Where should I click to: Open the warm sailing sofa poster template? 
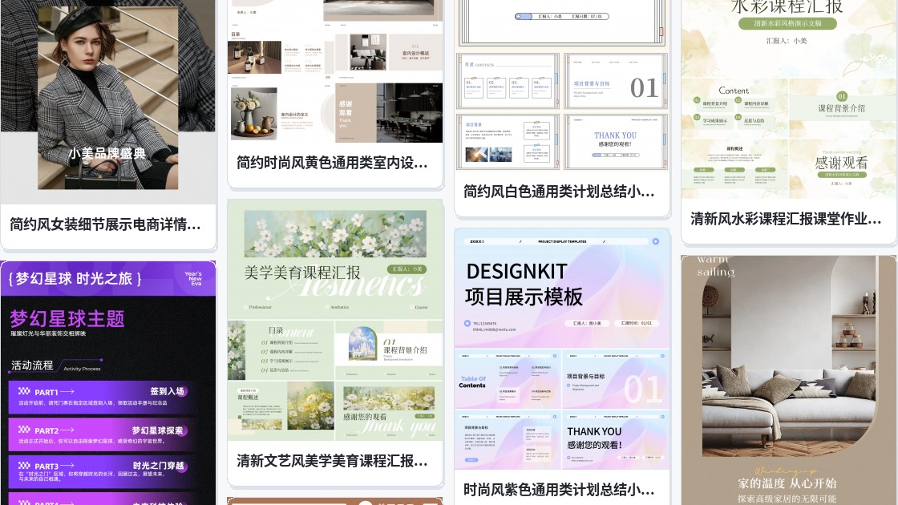pyautogui.click(x=789, y=380)
